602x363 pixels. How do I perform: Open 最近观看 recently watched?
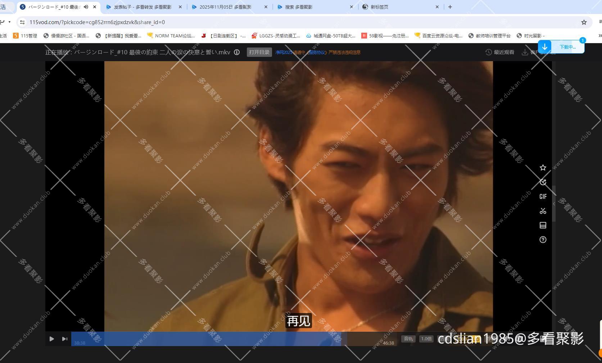[x=500, y=52]
